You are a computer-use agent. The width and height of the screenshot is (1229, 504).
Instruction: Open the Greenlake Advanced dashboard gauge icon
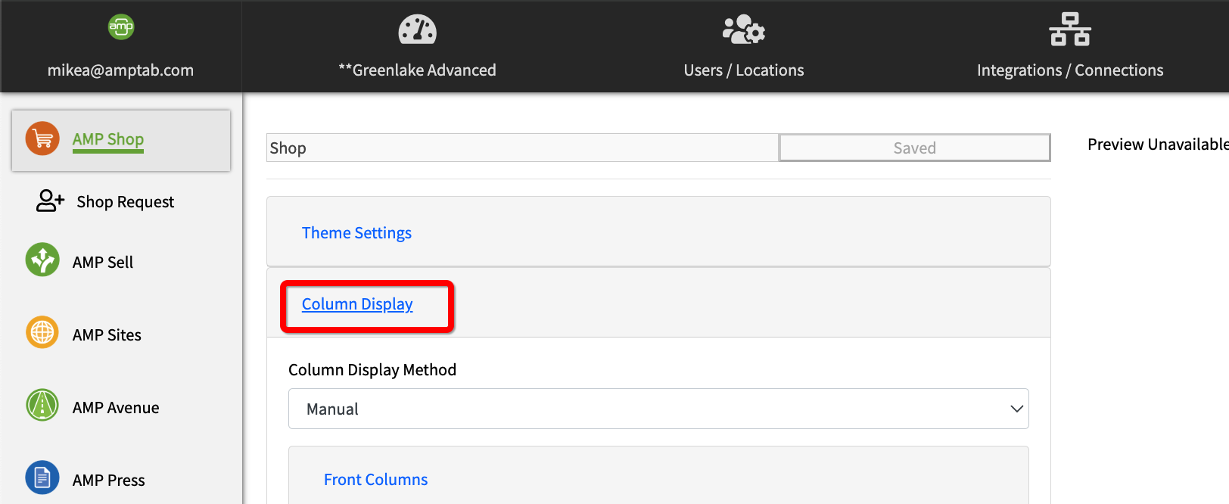coord(418,30)
